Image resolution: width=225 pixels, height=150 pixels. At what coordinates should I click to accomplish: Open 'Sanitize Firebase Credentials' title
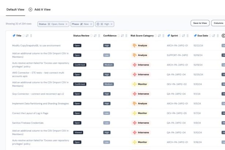[x=28, y=123]
